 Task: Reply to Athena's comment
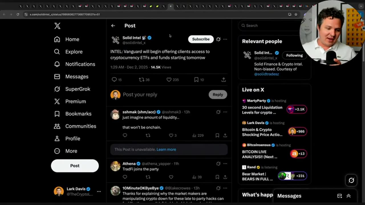point(125,177)
